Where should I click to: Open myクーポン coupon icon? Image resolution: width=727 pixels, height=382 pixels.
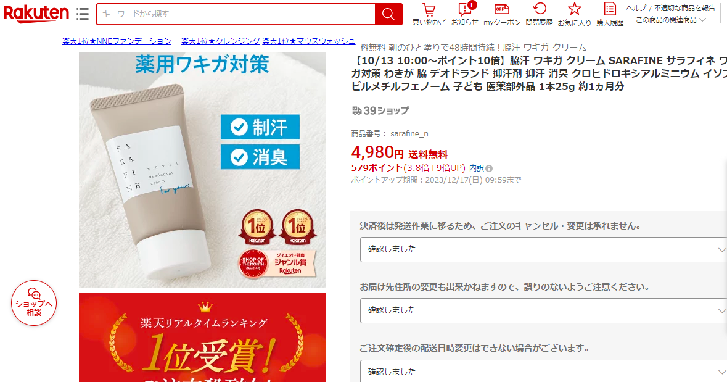click(502, 14)
